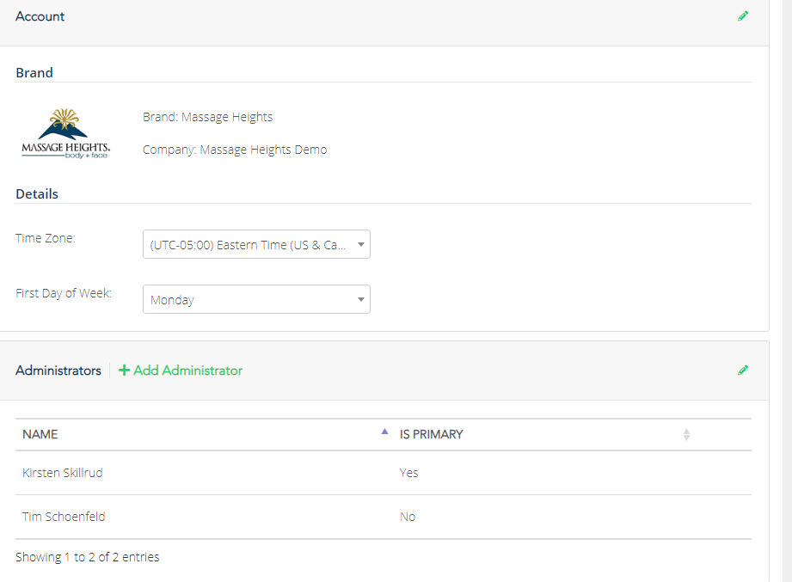Viewport: 792px width, 582px height.
Task: Sort the table by IS PRIMARY header
Action: [432, 435]
